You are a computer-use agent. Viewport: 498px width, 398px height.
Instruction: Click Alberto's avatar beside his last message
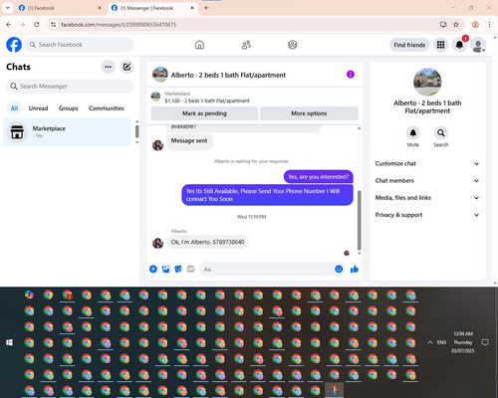coord(157,243)
